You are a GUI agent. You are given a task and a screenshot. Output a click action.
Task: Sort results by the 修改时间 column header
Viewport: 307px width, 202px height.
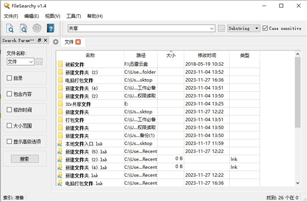coord(207,56)
